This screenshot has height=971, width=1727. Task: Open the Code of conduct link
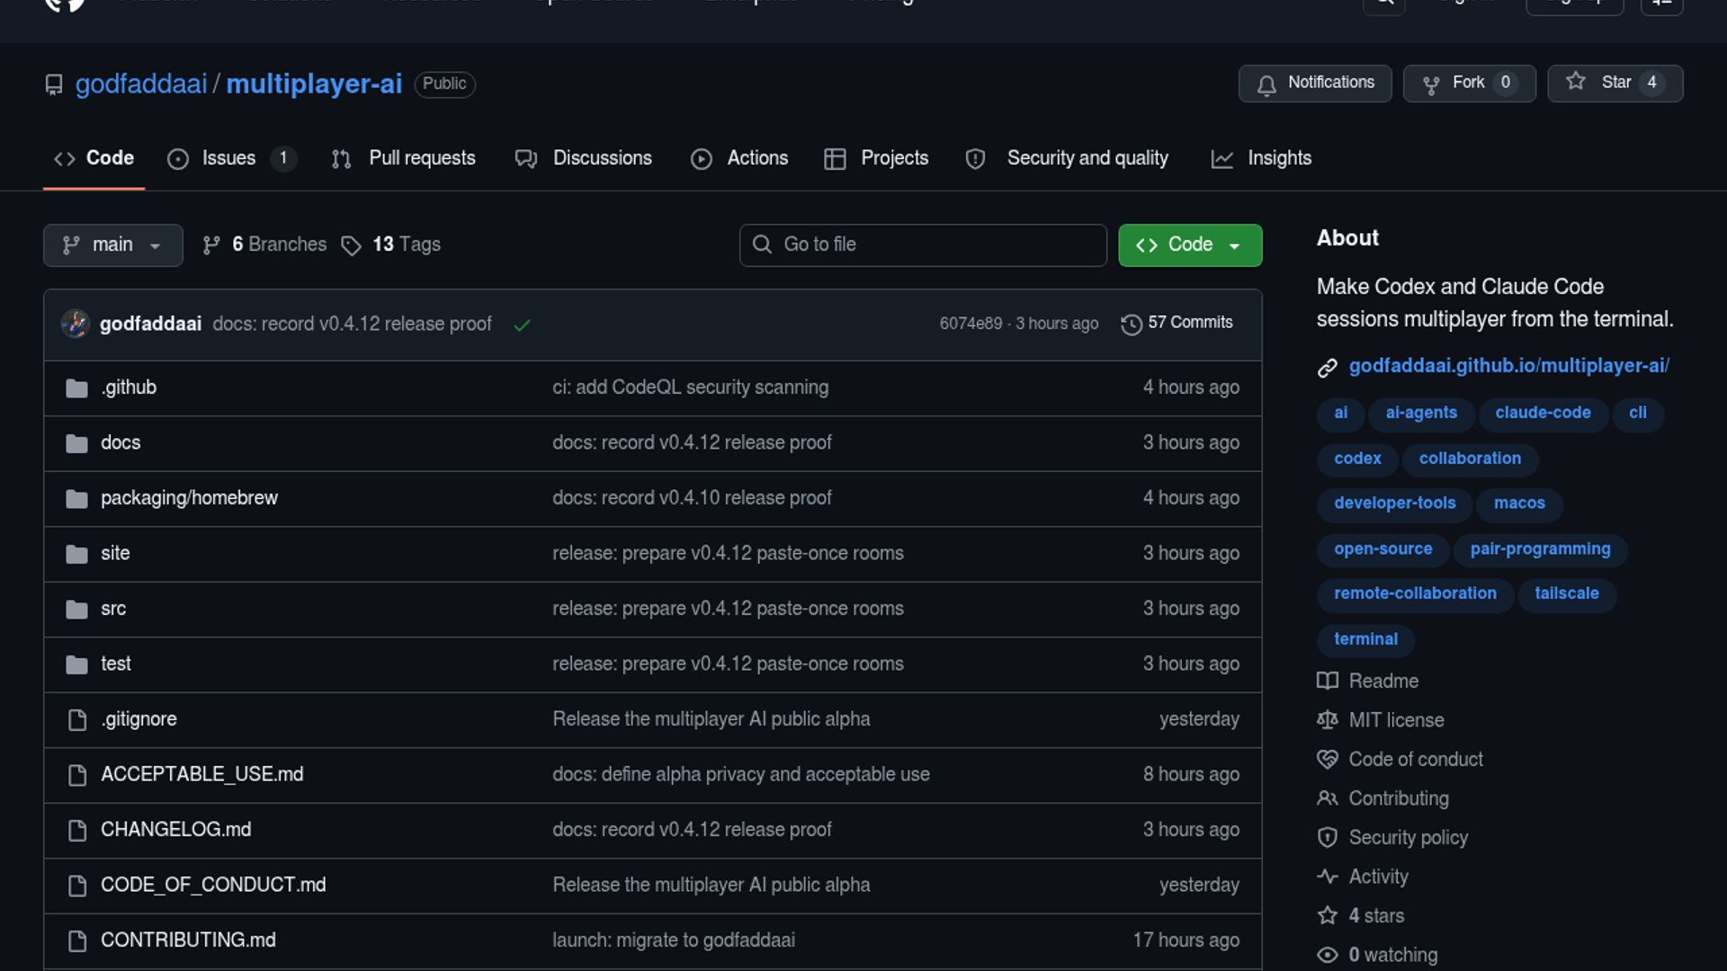click(1400, 760)
